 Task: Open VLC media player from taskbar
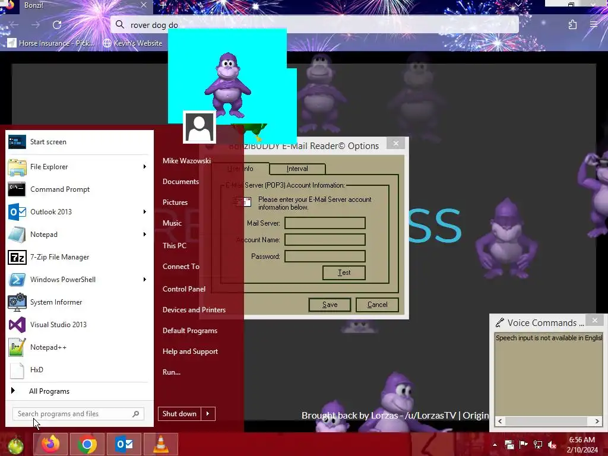pos(160,444)
